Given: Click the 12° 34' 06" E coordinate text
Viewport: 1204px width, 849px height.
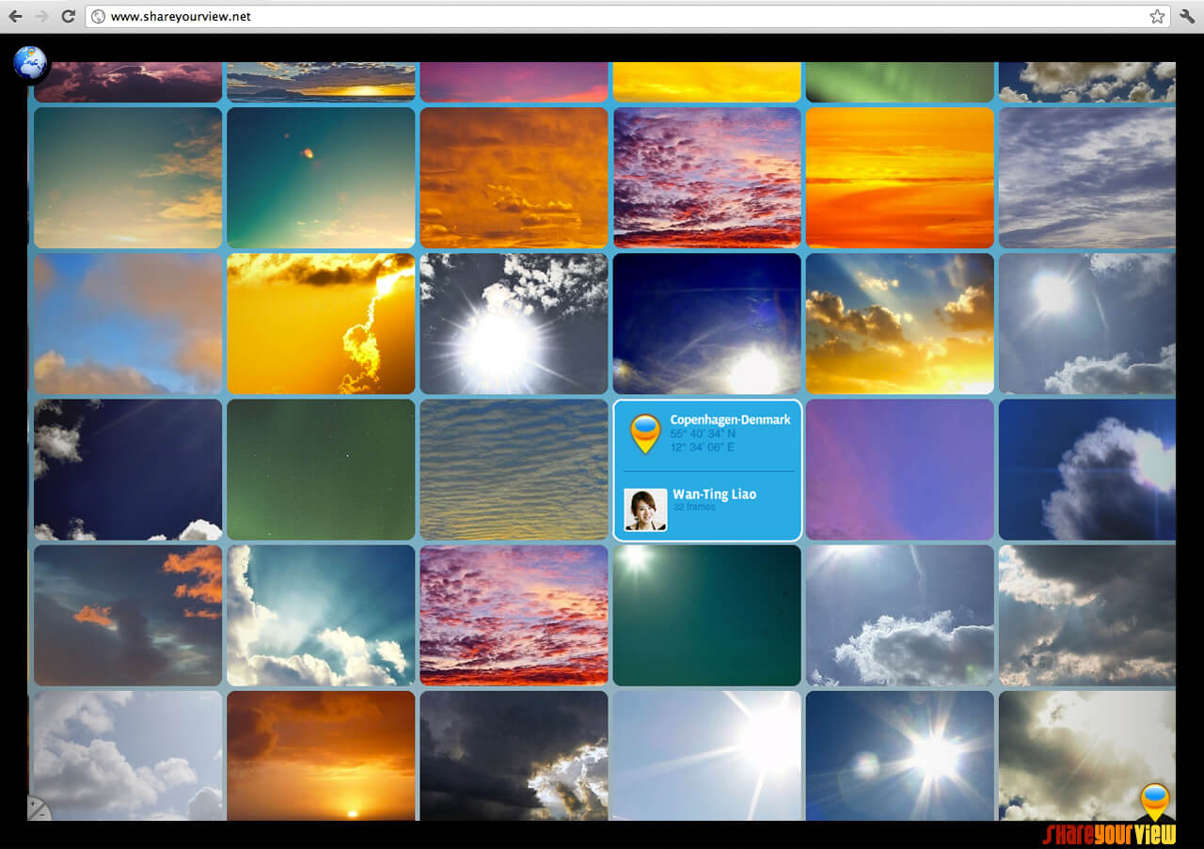Looking at the screenshot, I should 702,447.
